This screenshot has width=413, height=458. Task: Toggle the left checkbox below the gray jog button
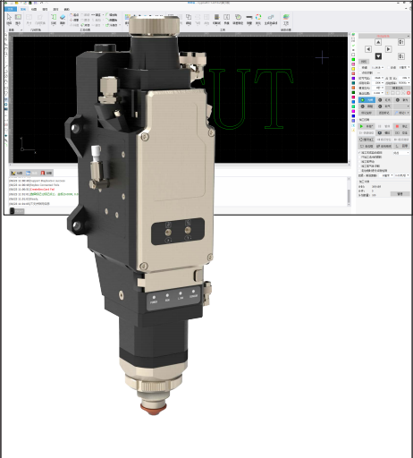[360, 68]
